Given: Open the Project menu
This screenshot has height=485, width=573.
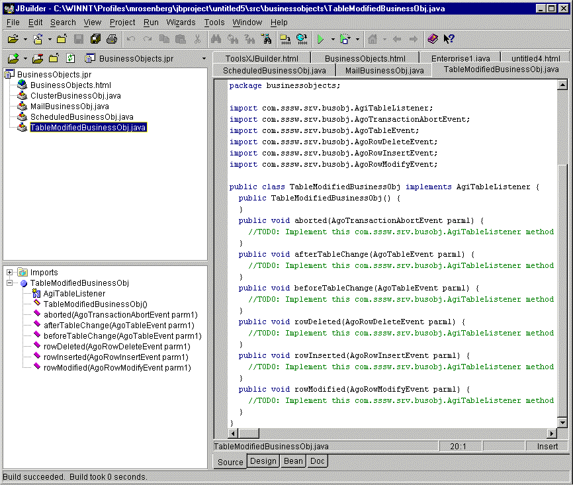Looking at the screenshot, I should pos(122,22).
